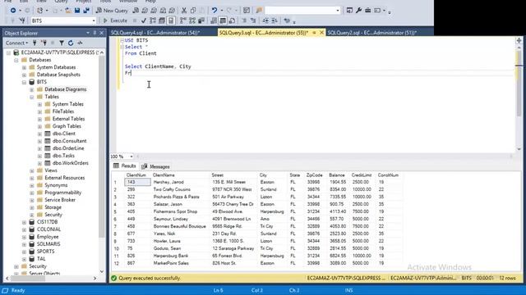
Task: Switch to SQLQuery2.sql tab
Action: click(372, 33)
